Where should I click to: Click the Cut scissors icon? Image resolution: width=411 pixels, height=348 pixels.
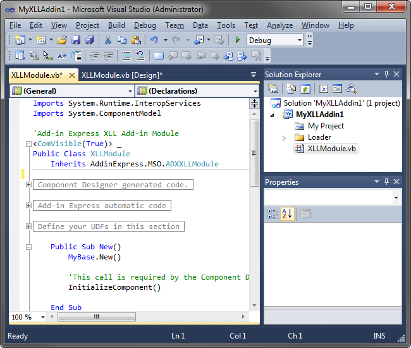(x=108, y=40)
